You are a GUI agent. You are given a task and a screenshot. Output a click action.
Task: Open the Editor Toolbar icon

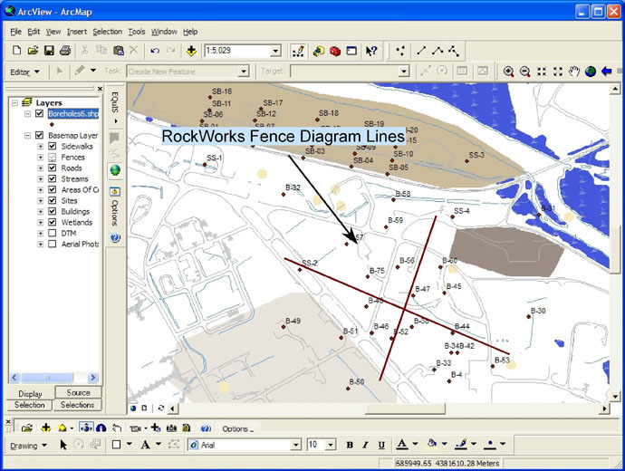point(298,51)
